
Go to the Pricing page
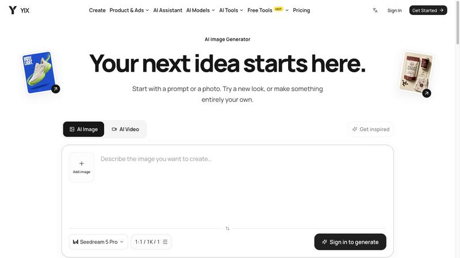click(301, 10)
